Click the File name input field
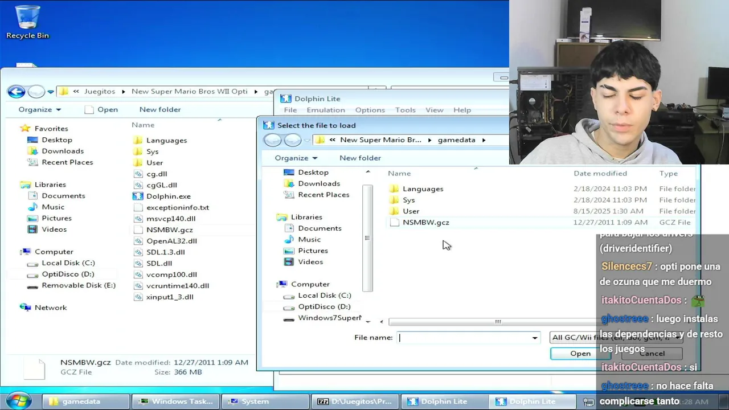This screenshot has width=729, height=410. (x=464, y=338)
